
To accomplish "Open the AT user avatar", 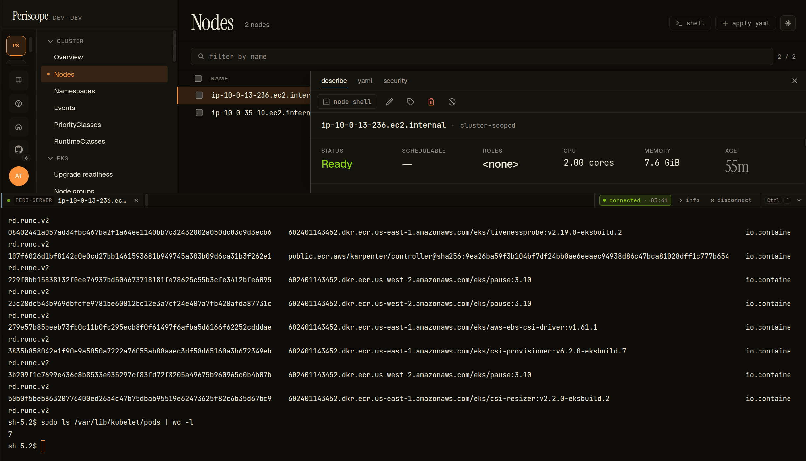I will point(19,176).
